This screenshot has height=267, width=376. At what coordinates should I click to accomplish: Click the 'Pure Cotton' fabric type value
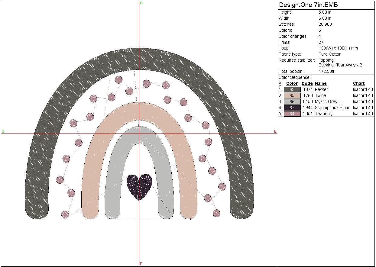click(x=330, y=54)
